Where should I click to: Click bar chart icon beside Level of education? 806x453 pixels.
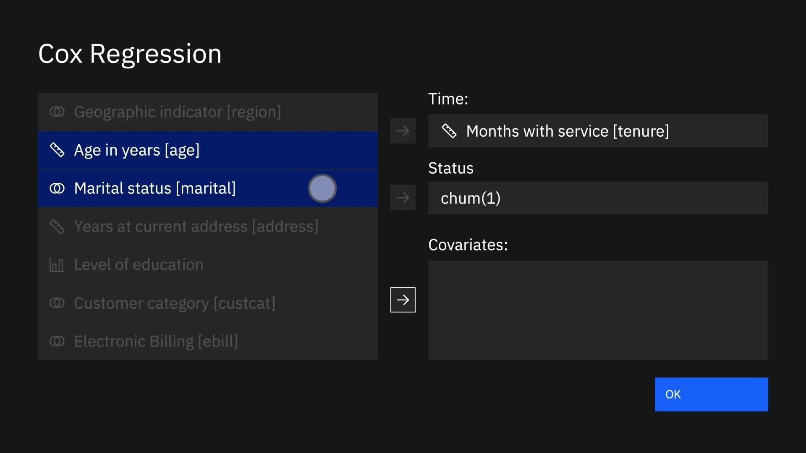tap(57, 265)
